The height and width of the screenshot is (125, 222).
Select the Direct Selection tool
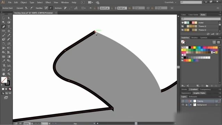(9, 18)
